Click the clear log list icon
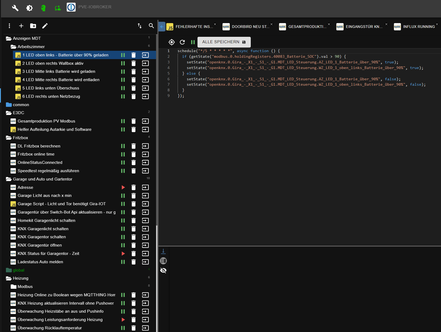 (x=163, y=261)
